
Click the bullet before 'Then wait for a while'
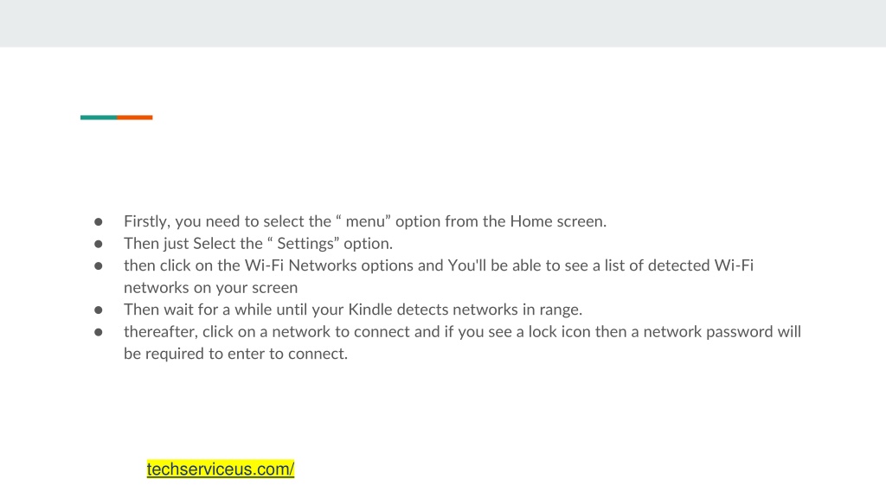[99, 310]
